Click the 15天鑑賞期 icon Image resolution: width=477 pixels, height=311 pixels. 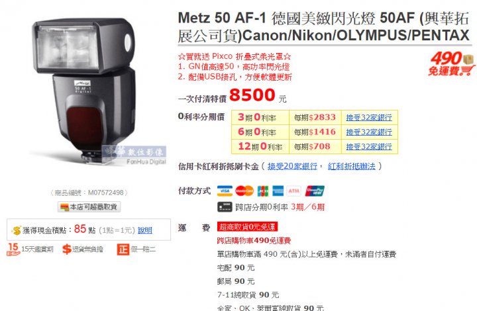pyautogui.click(x=13, y=249)
